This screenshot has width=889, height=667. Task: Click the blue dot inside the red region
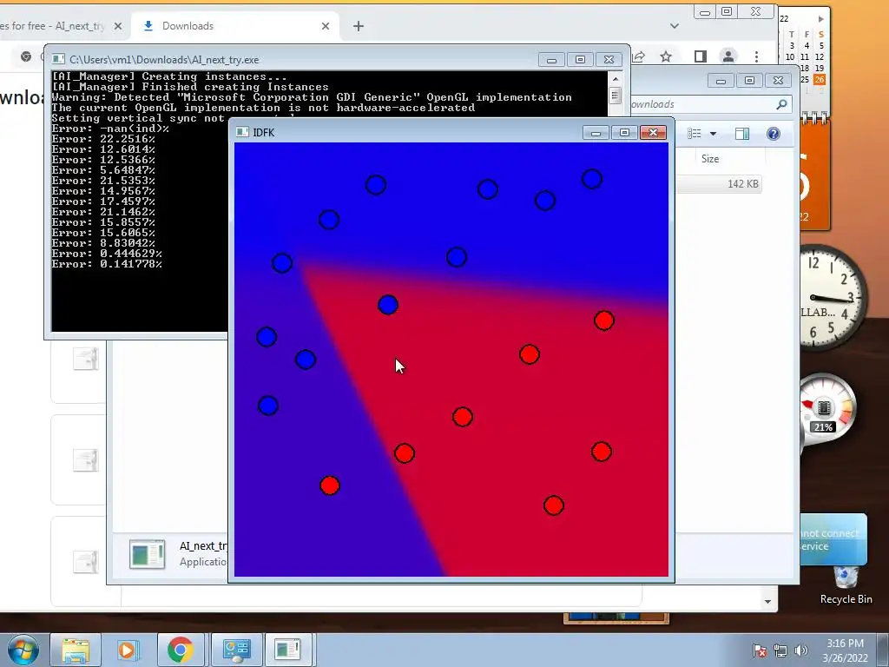(388, 305)
